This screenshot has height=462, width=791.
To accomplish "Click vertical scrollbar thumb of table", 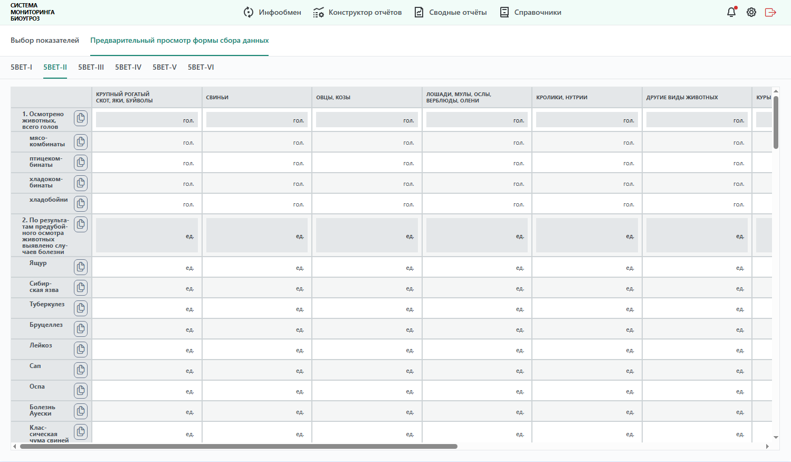I will [x=776, y=122].
